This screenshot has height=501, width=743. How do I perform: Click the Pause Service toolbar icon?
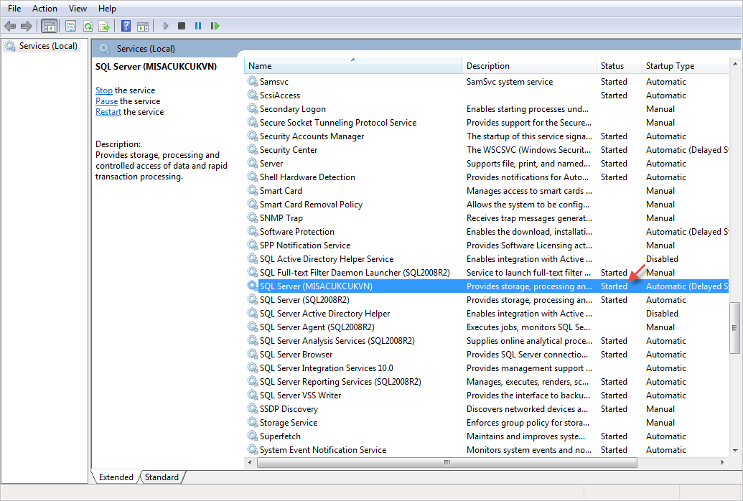point(198,26)
